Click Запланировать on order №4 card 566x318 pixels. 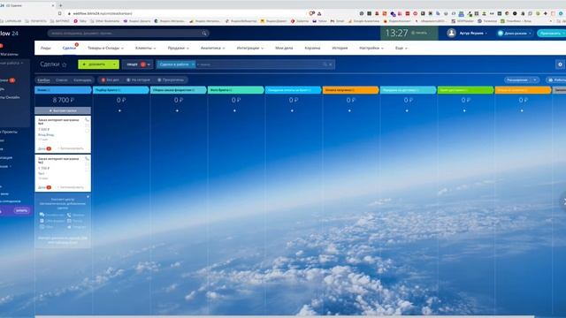point(71,148)
